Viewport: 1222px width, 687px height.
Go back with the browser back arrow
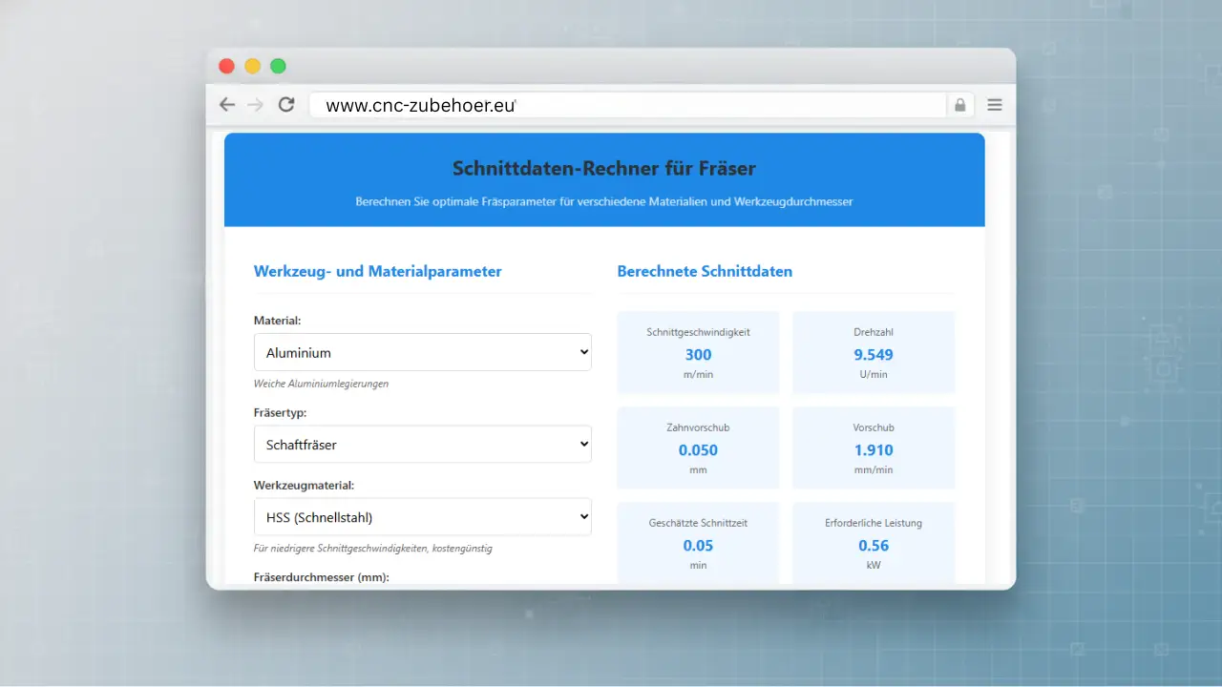click(x=226, y=105)
